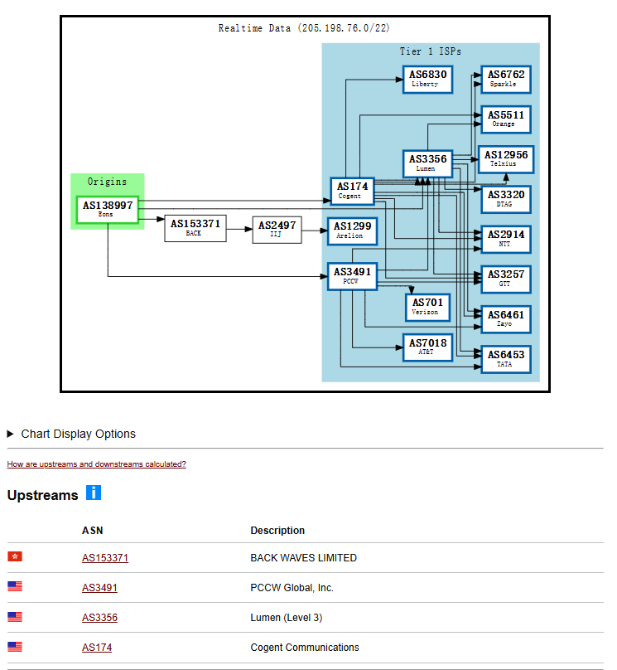Select the AS2497 IIJ graph node
The image size is (617, 670).
277,230
